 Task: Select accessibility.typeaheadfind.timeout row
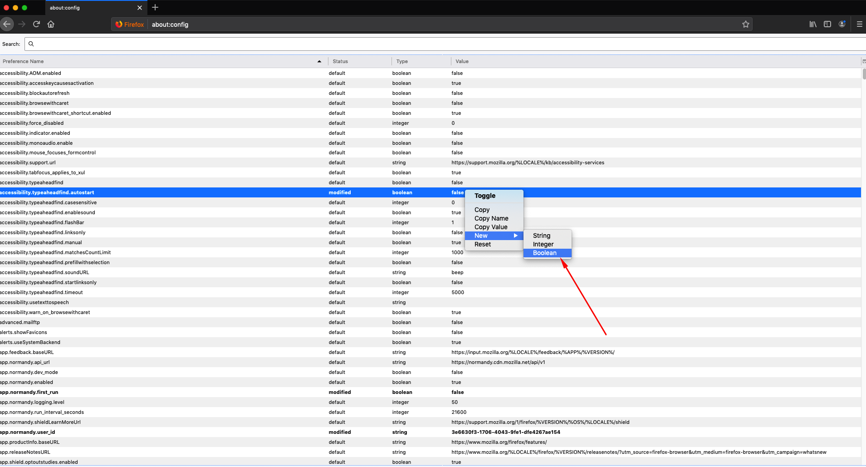tap(430, 292)
